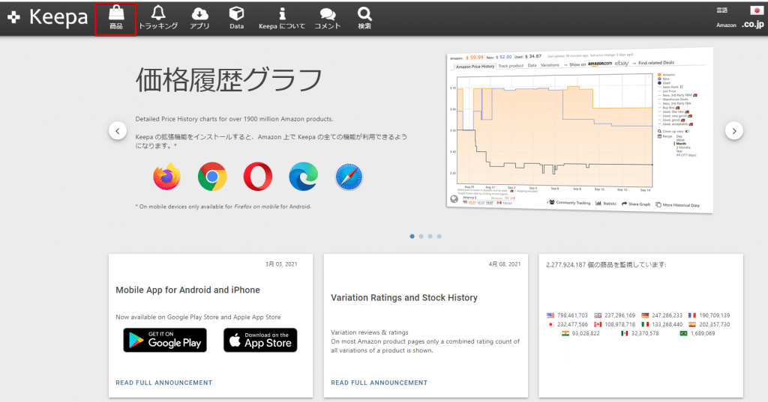Screen dimensions: 768x402
Task: Open the Amazon .co.jp domain selector
Action: coord(751,25)
